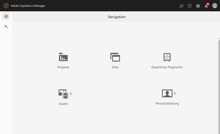Open the notifications bell icon
The image size is (220, 134).
pyautogui.click(x=207, y=6)
